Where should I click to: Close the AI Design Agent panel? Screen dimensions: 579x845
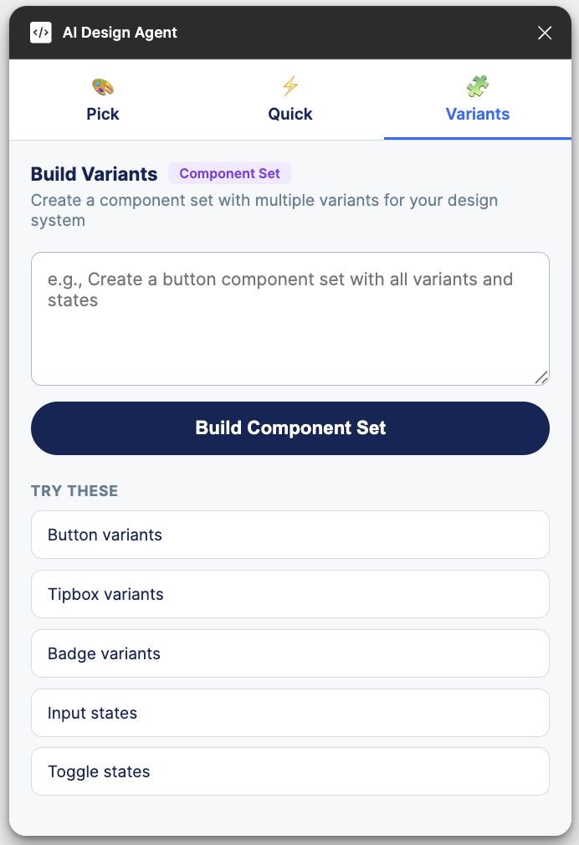pyautogui.click(x=545, y=33)
